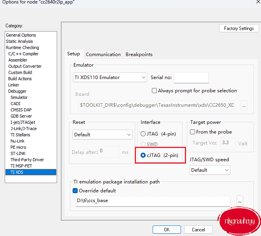Toggle Override default checkbox
The image size is (261, 236).
pos(75,191)
